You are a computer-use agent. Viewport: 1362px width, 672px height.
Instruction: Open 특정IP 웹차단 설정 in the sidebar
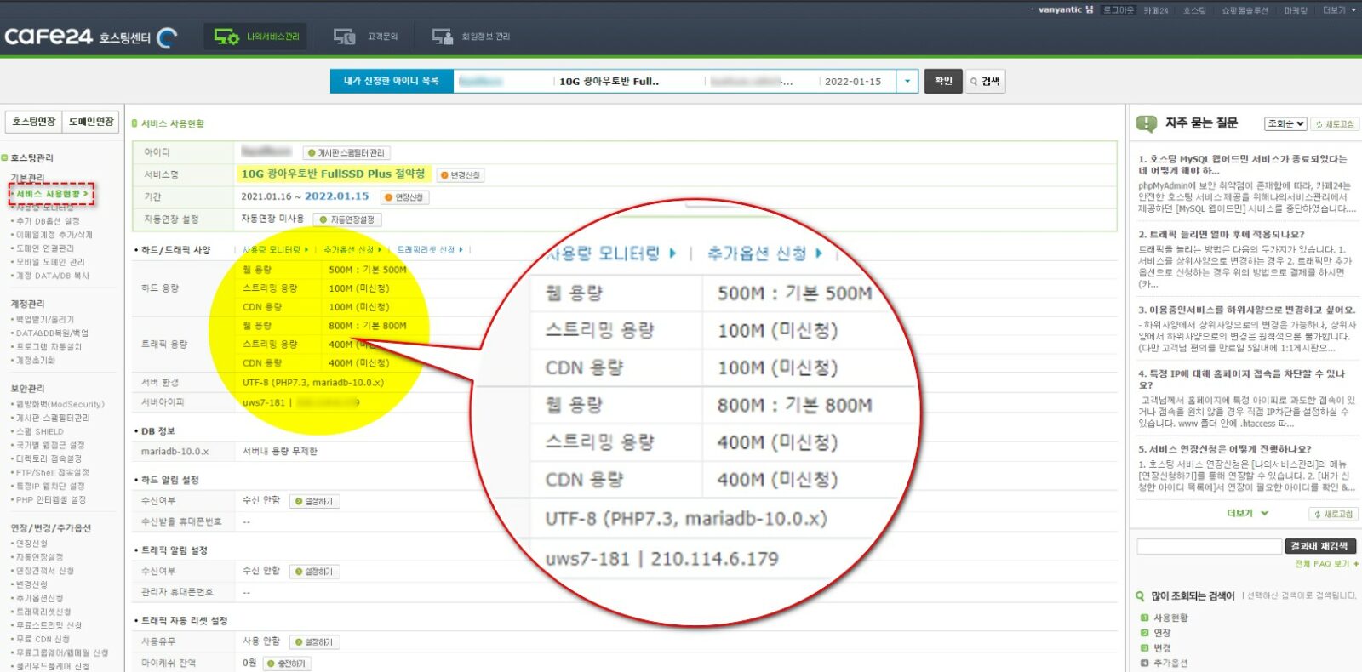click(x=50, y=486)
